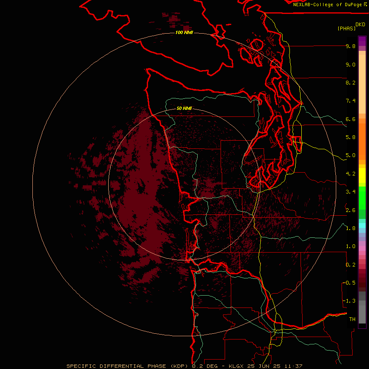Click the 25 JUN 25 11:37 timestamp

click(x=275, y=366)
